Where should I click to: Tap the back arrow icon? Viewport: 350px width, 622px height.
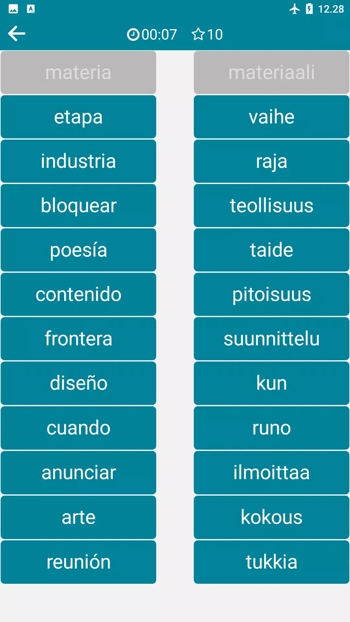point(17,34)
